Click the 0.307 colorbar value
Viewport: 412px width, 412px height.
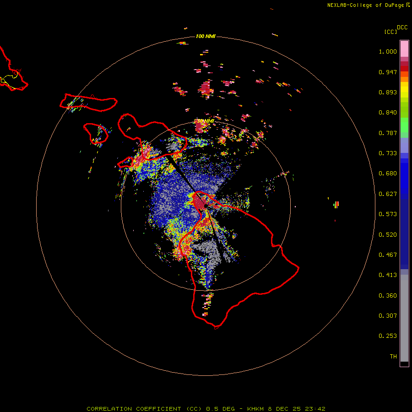pos(388,316)
